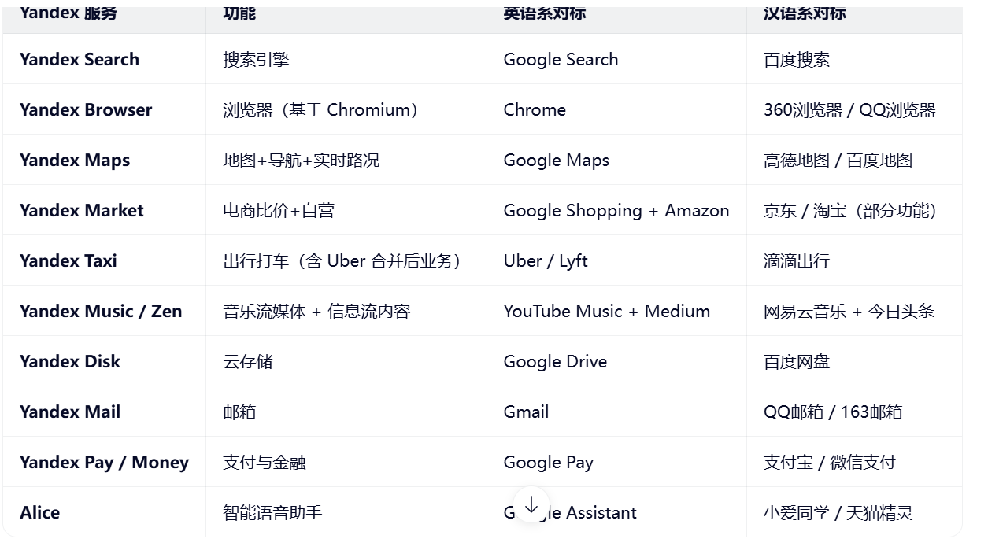
Task: Select the Yandex Mail cell
Action: [70, 412]
